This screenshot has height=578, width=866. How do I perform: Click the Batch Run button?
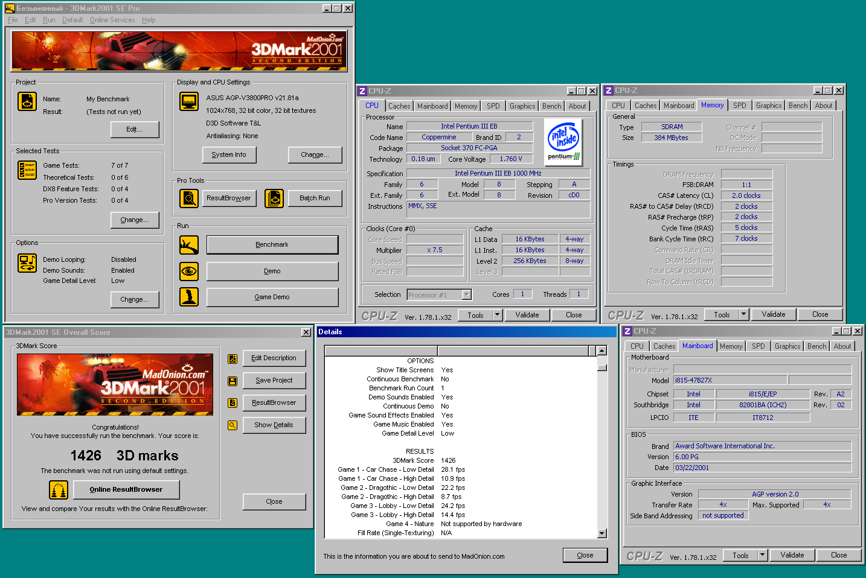coord(315,198)
